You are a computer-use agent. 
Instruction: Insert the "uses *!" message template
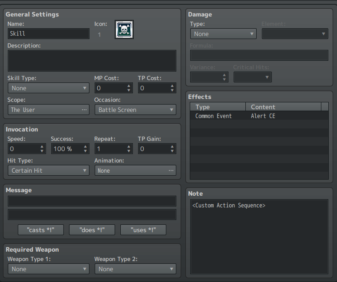pos(143,230)
